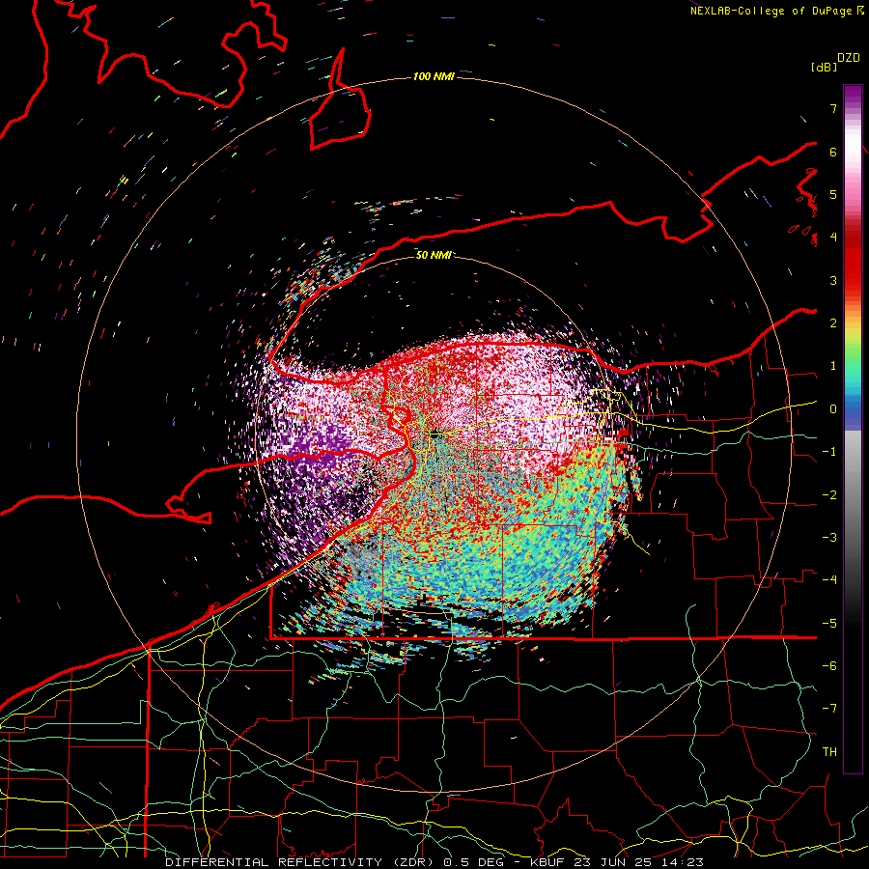
Task: Click the 6 value on color scale
Action: 833,152
